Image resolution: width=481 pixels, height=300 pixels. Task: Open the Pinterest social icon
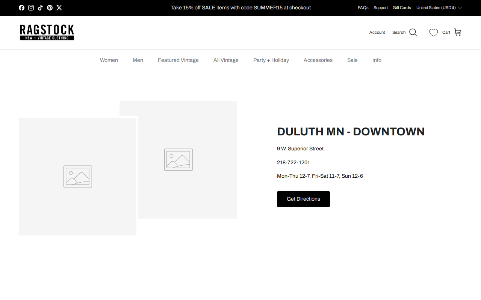tap(50, 7)
